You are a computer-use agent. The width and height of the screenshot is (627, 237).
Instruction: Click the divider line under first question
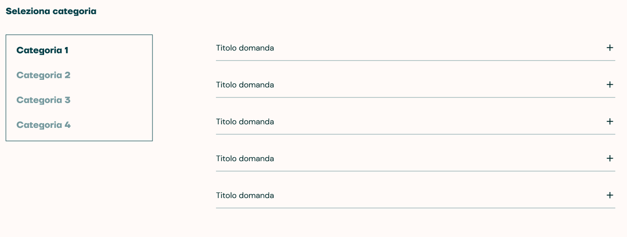(416, 61)
